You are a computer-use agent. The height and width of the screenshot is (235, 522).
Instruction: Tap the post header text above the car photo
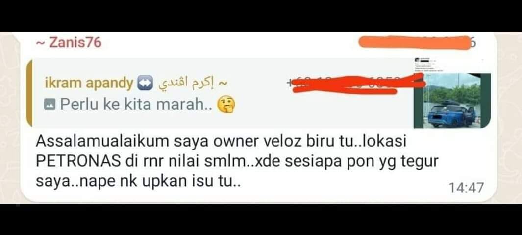[429, 65]
